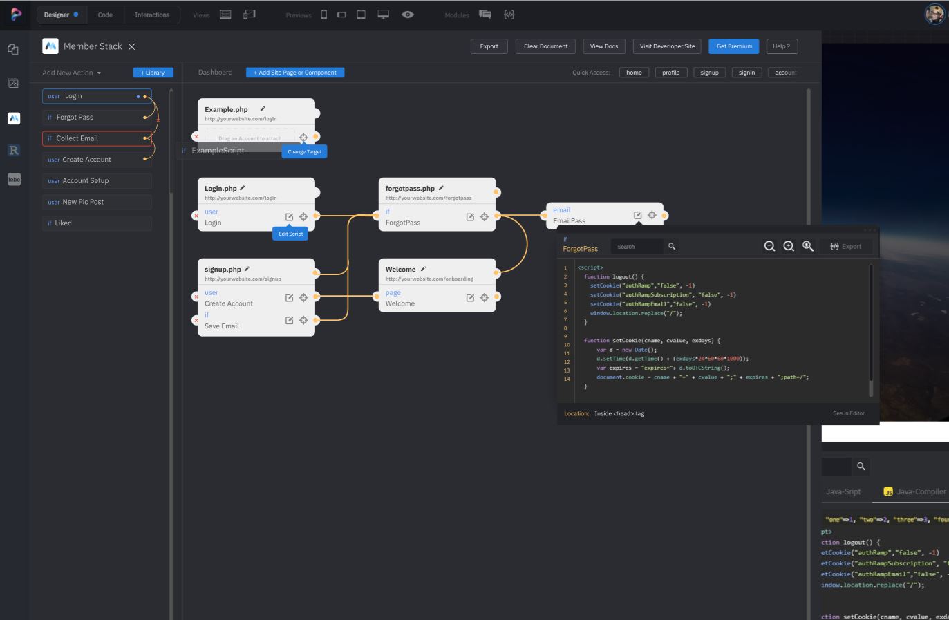Select the desktop monitor preview icon
The image size is (949, 620).
tap(384, 15)
